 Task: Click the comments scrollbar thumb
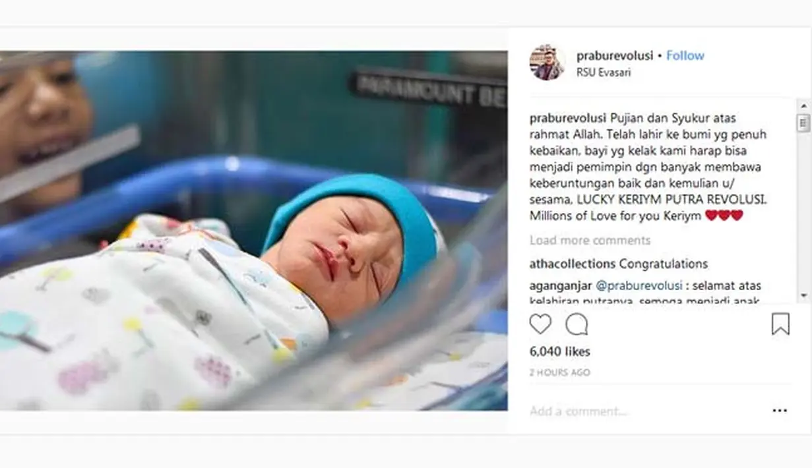803,123
